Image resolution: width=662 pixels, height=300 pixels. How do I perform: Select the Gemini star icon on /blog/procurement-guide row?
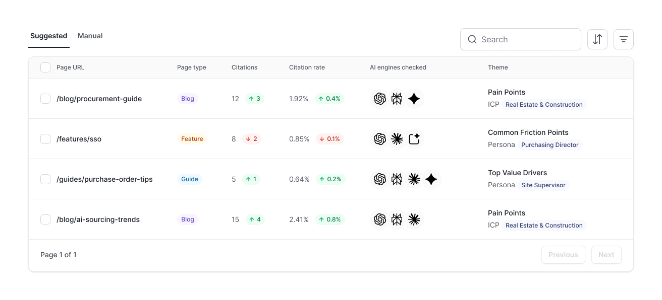[x=414, y=99]
